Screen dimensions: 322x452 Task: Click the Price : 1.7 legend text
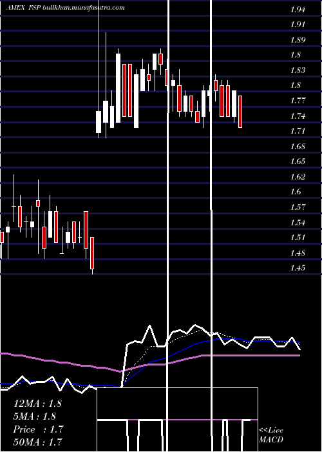coord(38,429)
